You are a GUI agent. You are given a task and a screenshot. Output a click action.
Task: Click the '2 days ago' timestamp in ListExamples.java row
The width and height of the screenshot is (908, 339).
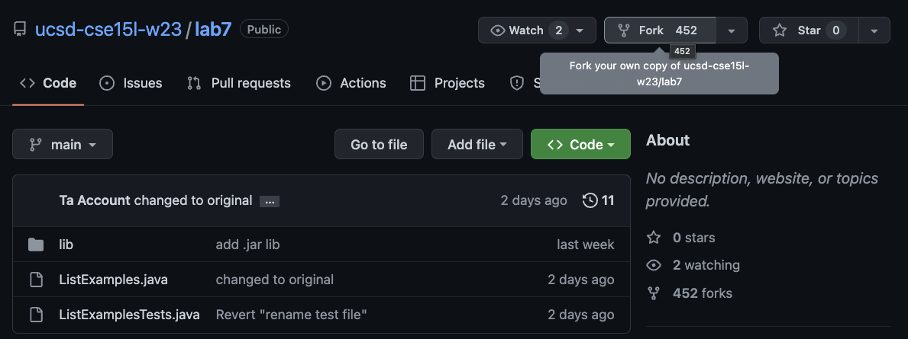click(x=581, y=280)
